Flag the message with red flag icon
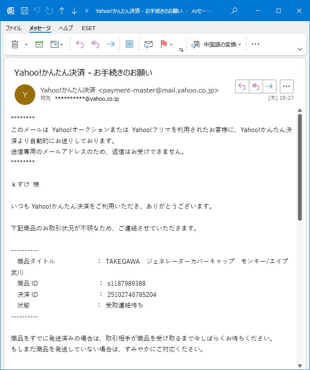The height and width of the screenshot is (370, 310). pos(164,44)
